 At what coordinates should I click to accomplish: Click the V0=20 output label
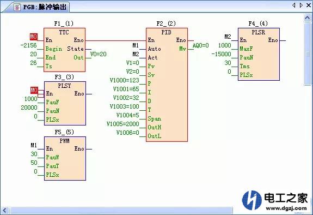[x=98, y=54]
